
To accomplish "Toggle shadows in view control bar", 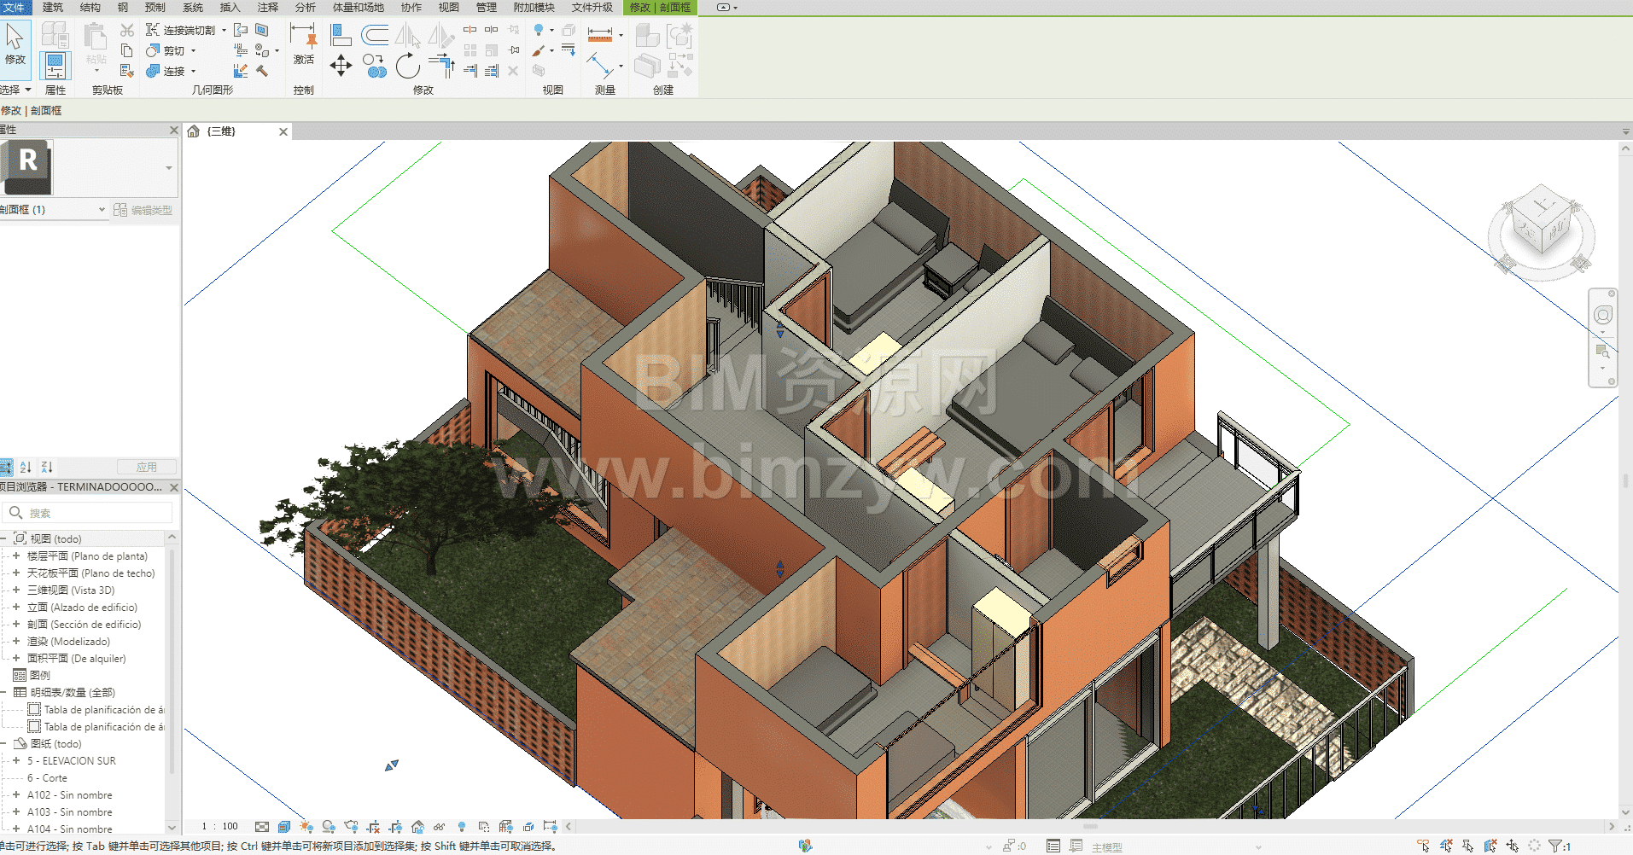I will 329,826.
